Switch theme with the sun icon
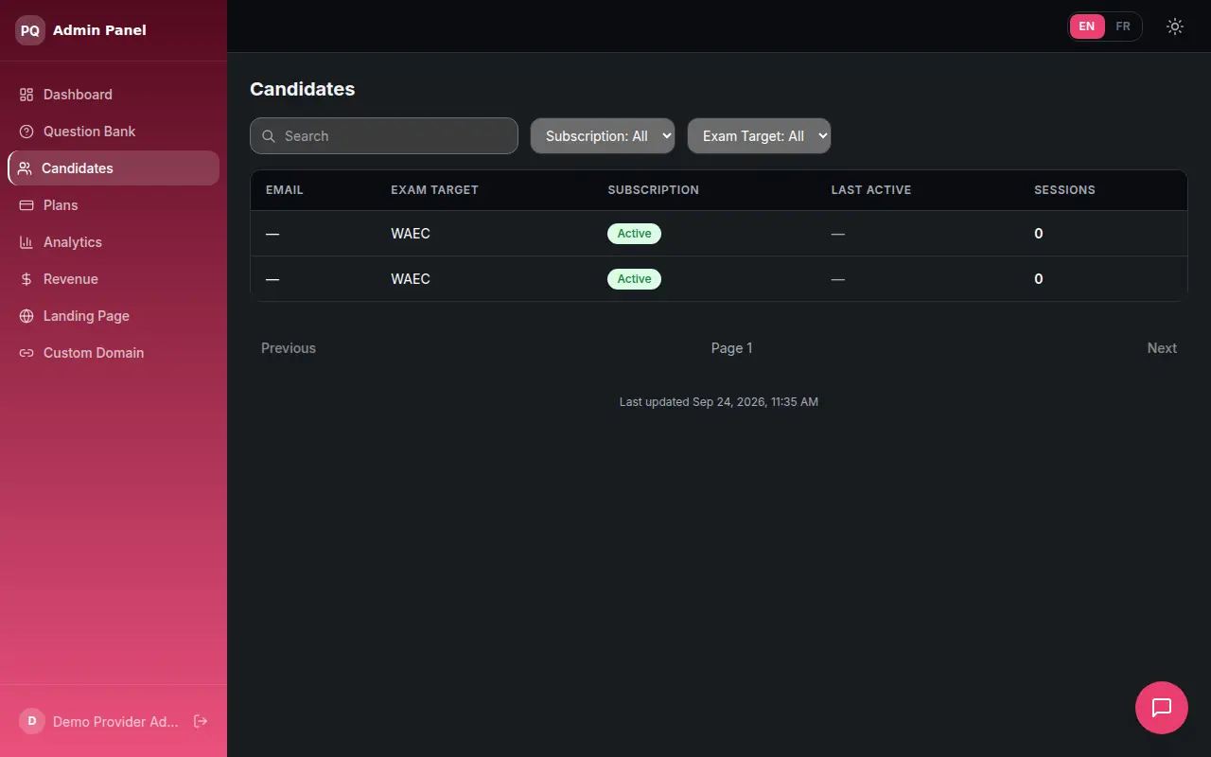Screen dimensions: 1211x757 pyautogui.click(x=1175, y=26)
